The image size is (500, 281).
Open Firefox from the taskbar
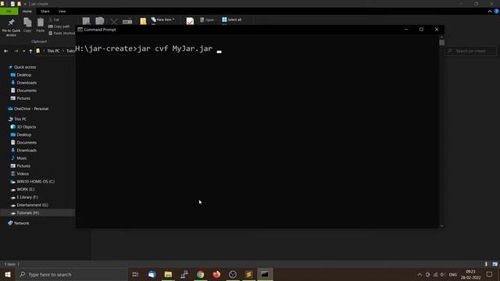pos(216,274)
